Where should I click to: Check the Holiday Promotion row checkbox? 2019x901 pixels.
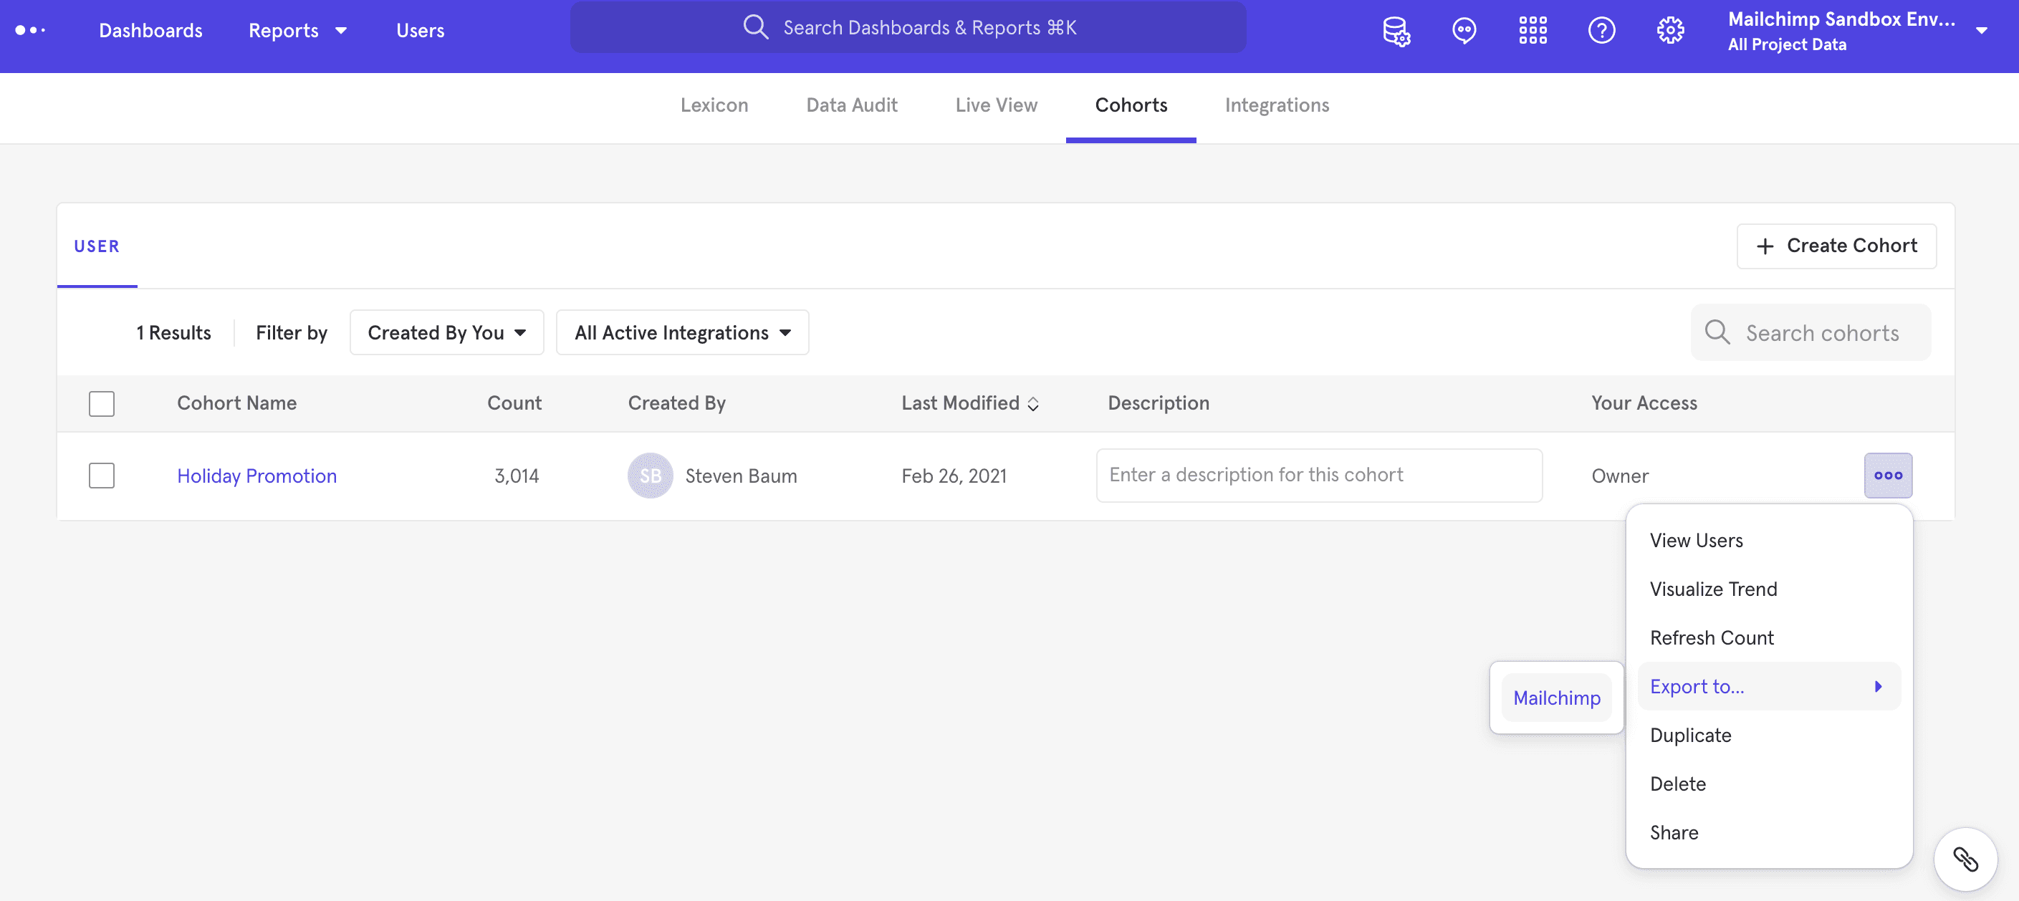click(101, 476)
